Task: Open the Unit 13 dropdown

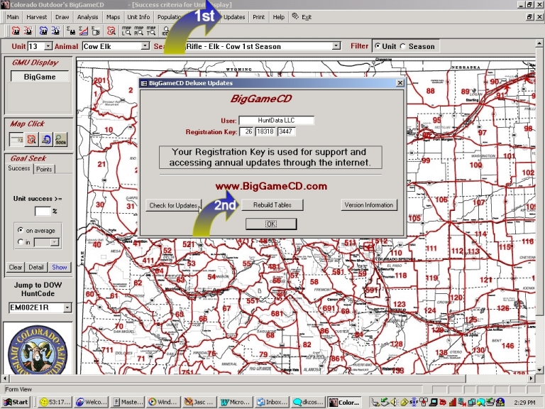Action: [x=48, y=46]
